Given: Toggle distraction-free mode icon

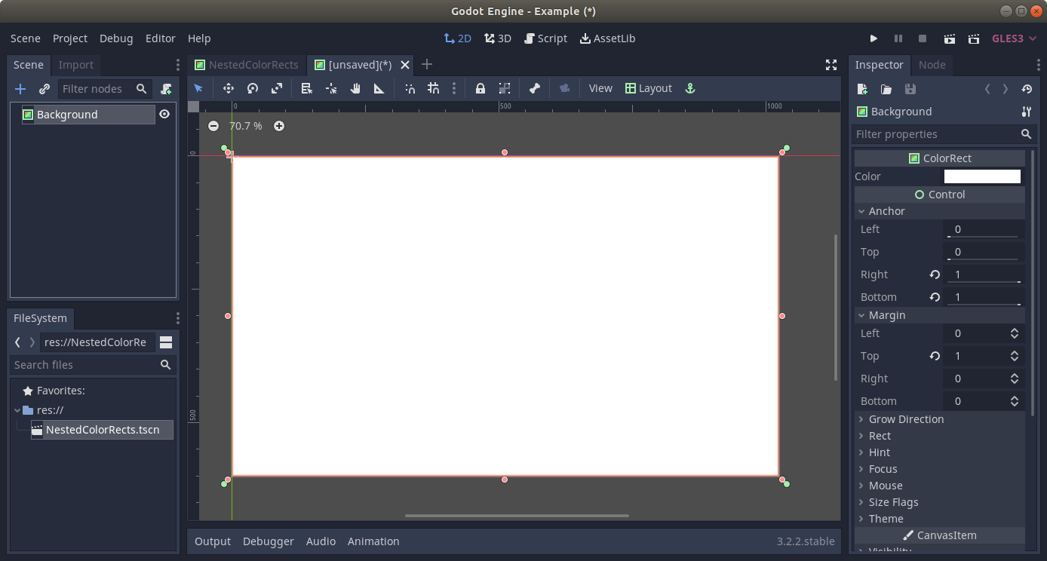Looking at the screenshot, I should click(x=831, y=65).
